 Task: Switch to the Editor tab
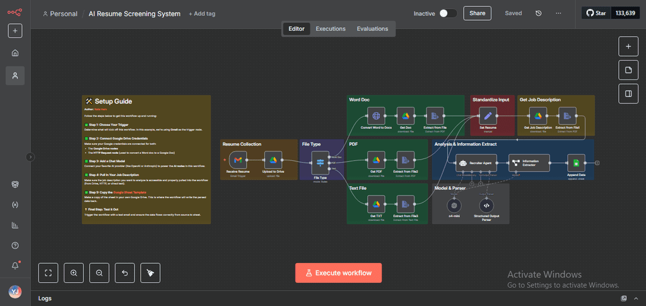click(x=297, y=29)
